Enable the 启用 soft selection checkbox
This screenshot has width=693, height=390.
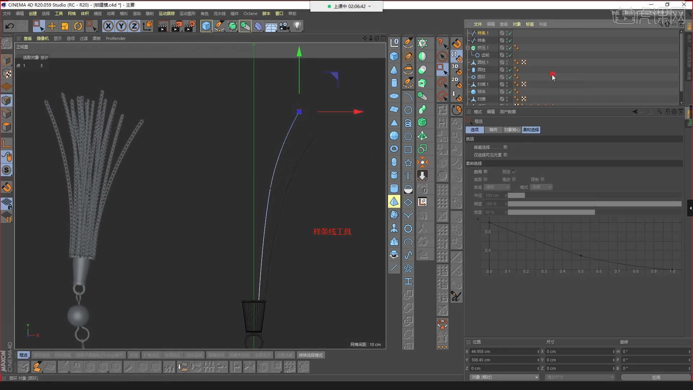click(x=485, y=172)
